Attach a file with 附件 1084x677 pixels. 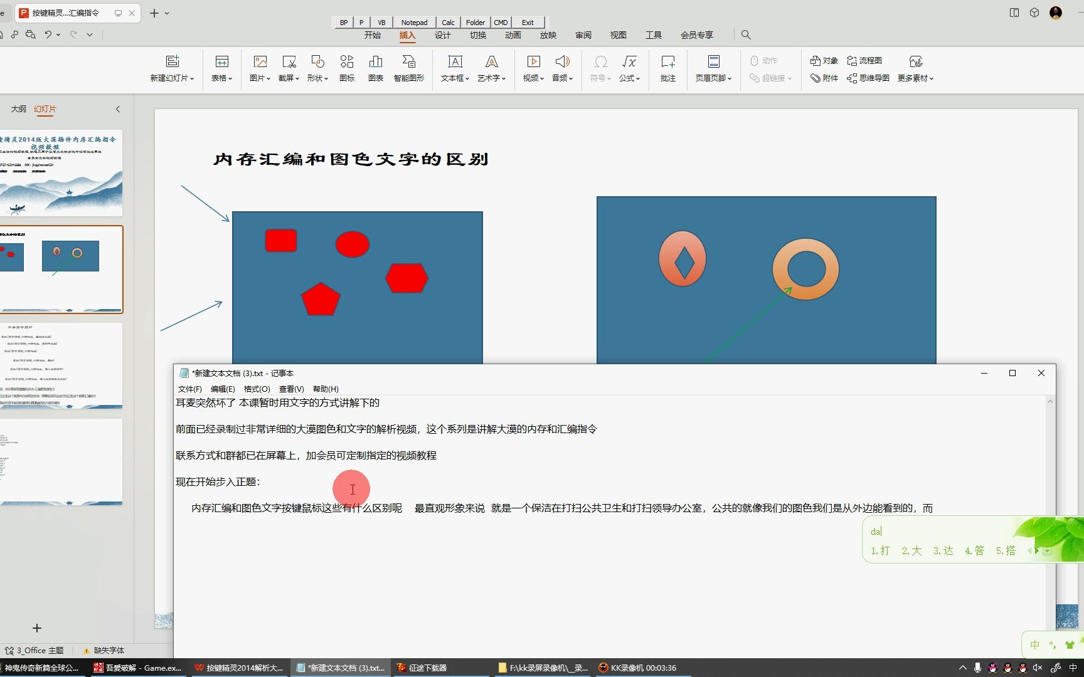824,78
